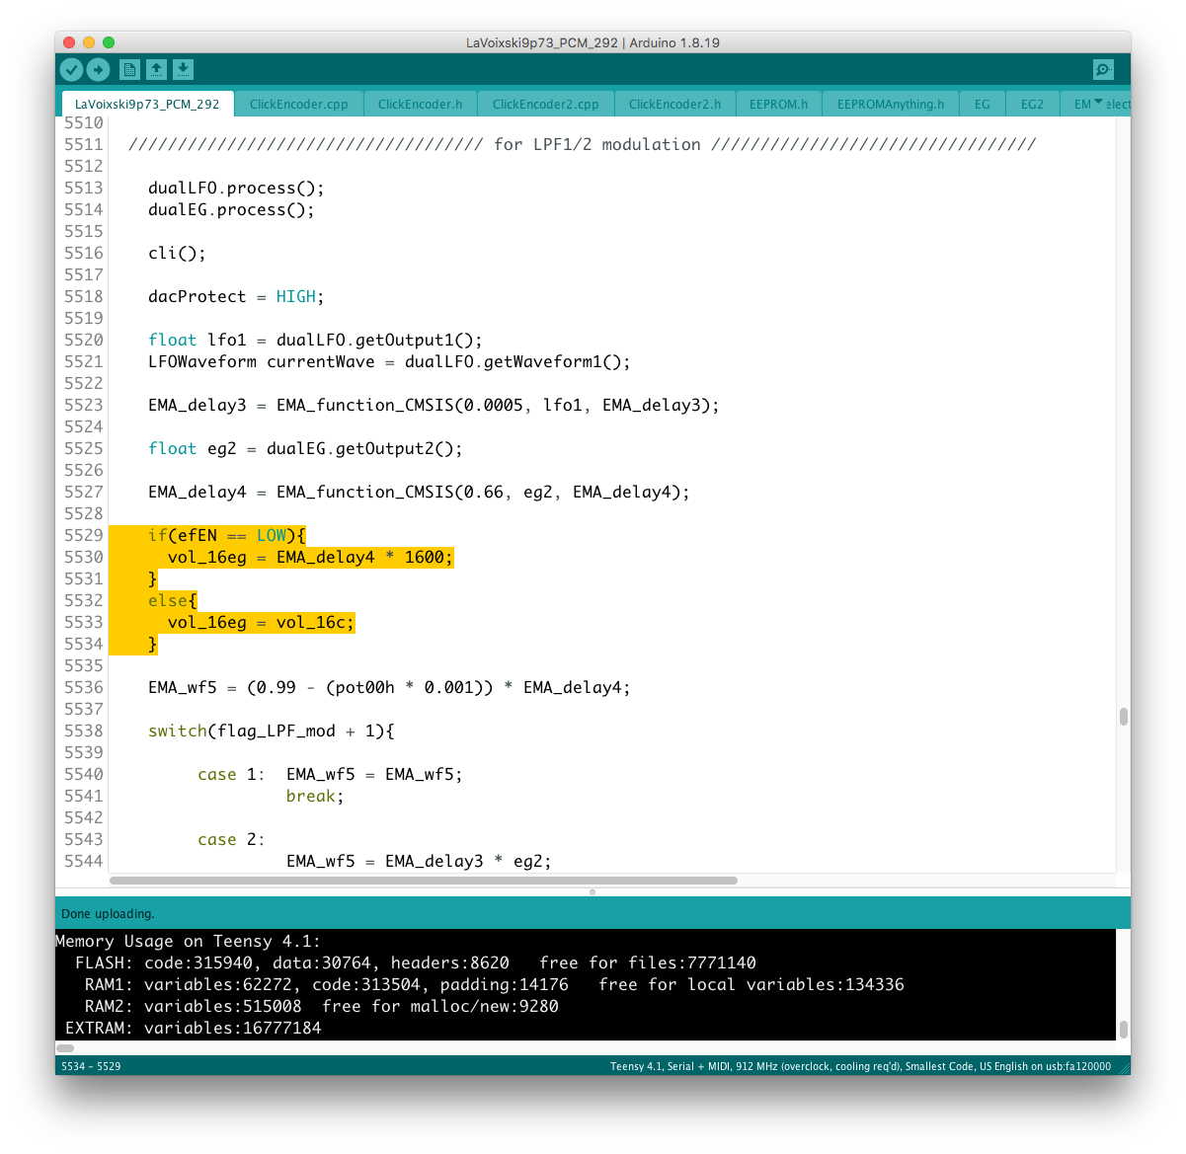Switch to the EEPROMAnything.h tab
This screenshot has width=1186, height=1154.
tap(890, 104)
